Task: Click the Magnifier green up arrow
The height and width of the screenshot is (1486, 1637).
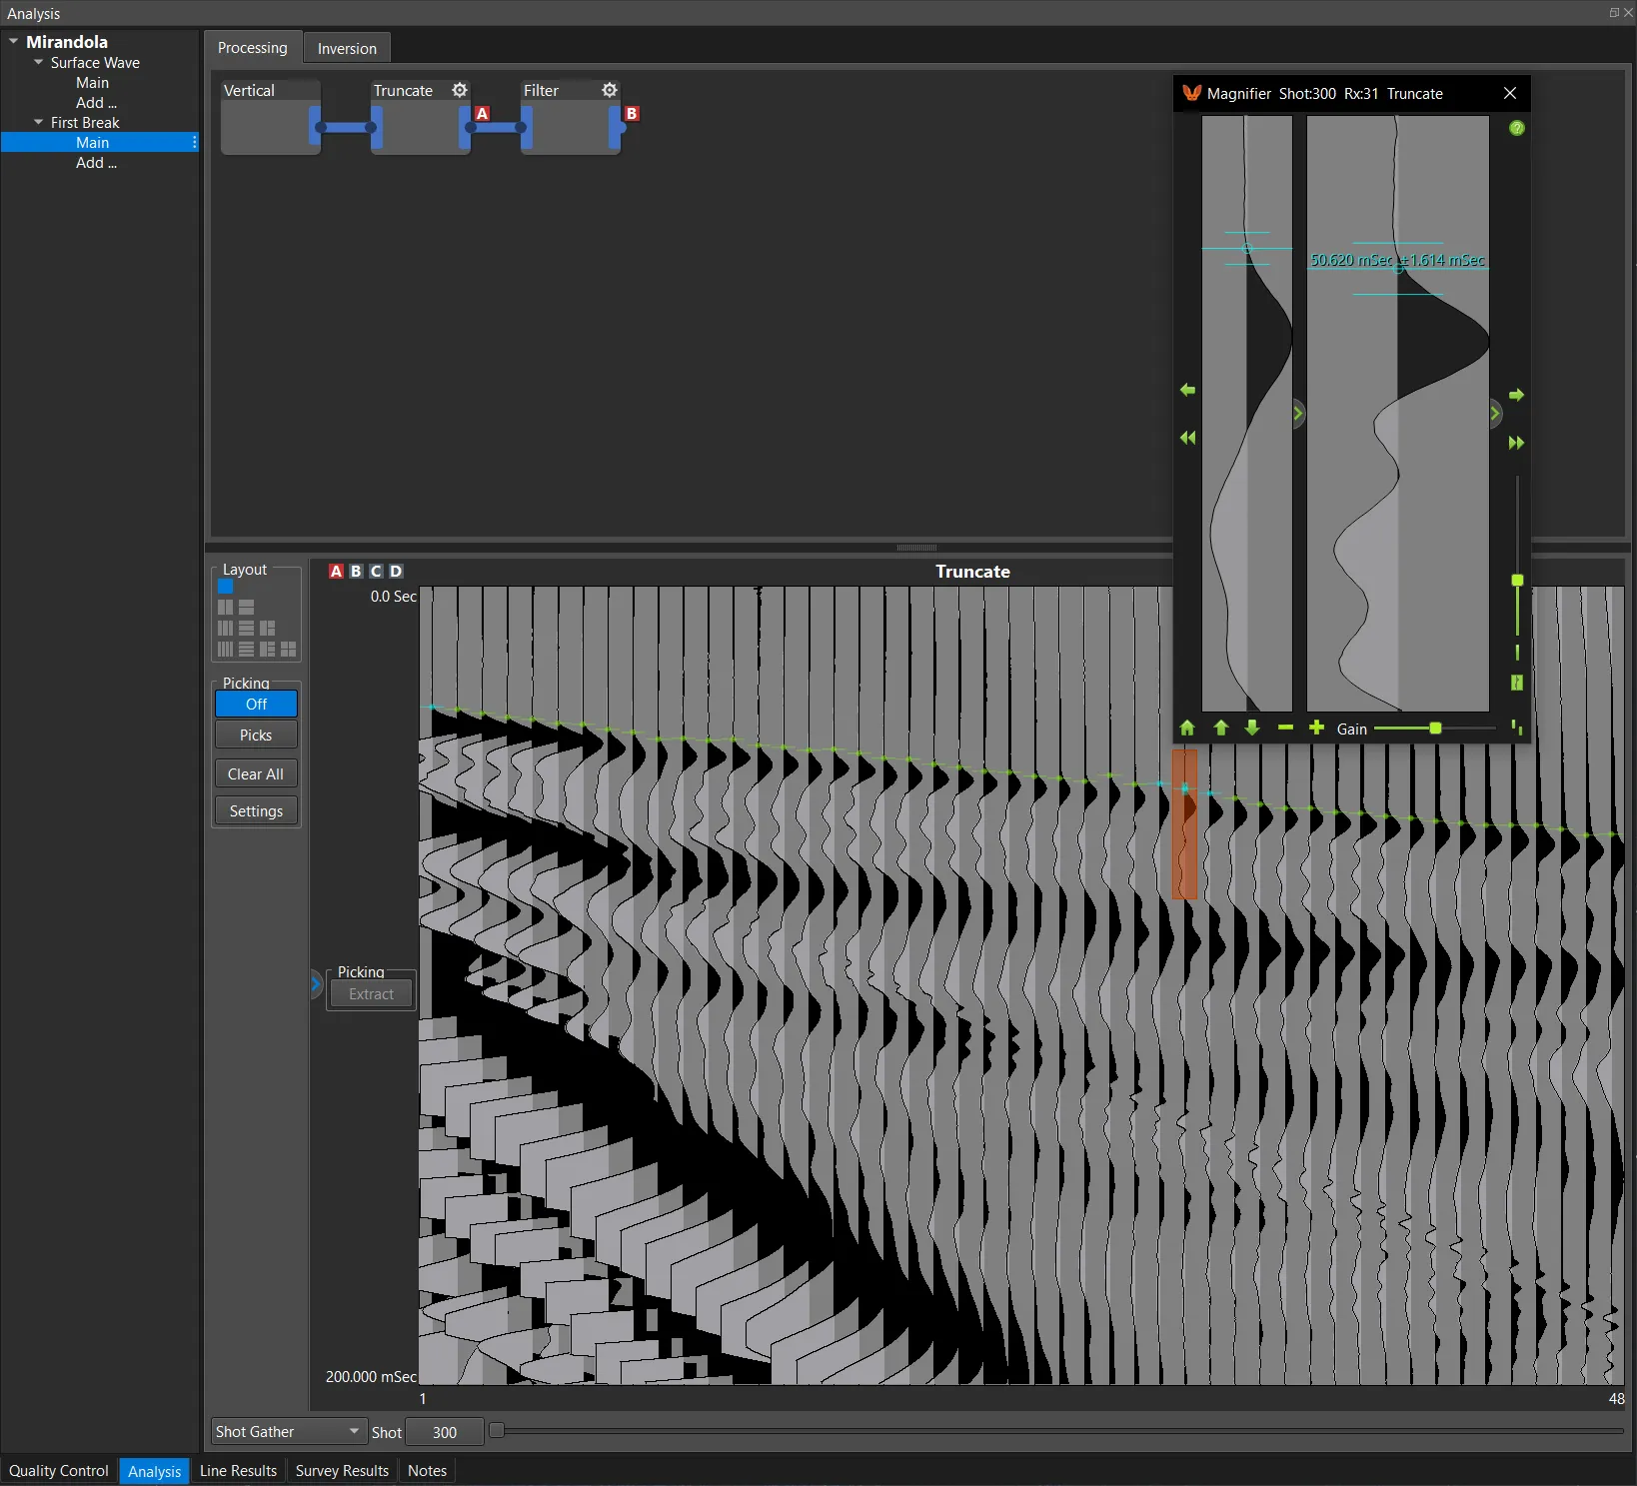Action: (1220, 729)
